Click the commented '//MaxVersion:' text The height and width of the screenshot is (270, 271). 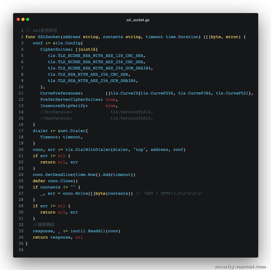[56, 118]
